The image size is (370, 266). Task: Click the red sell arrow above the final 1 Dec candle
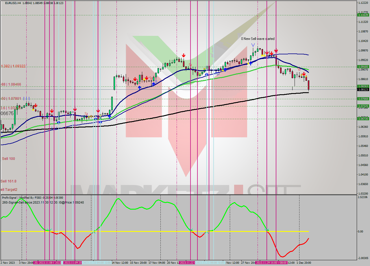(304, 74)
